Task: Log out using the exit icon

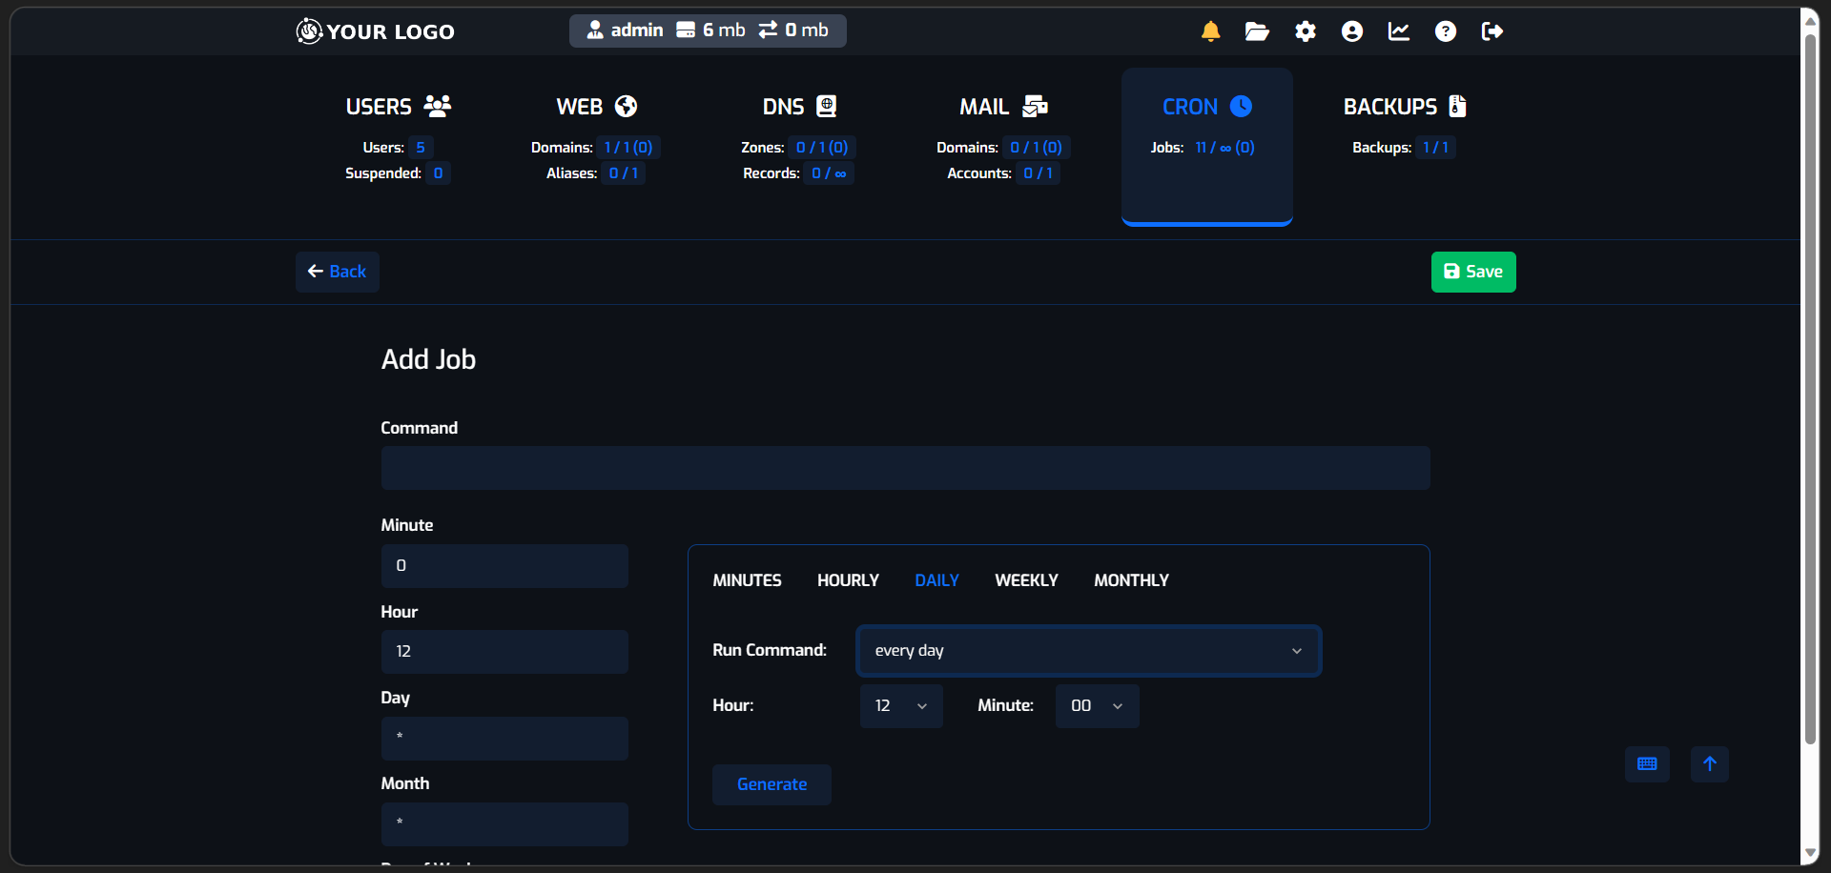Action: [x=1492, y=30]
